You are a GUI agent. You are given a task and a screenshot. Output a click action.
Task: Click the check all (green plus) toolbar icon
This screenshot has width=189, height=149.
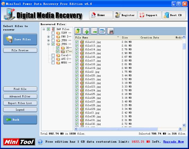point(86,31)
